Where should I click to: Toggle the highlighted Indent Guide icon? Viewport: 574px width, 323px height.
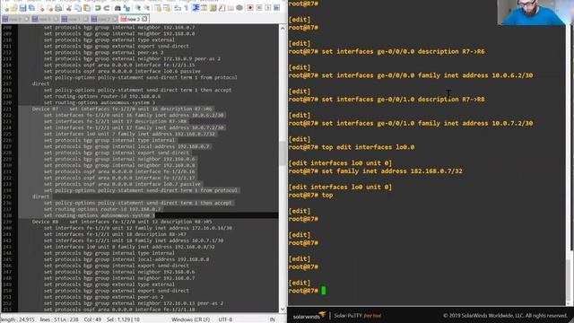(196, 8)
